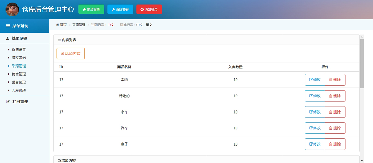Click the product name 桌子
373x163 pixels.
[x=124, y=144]
